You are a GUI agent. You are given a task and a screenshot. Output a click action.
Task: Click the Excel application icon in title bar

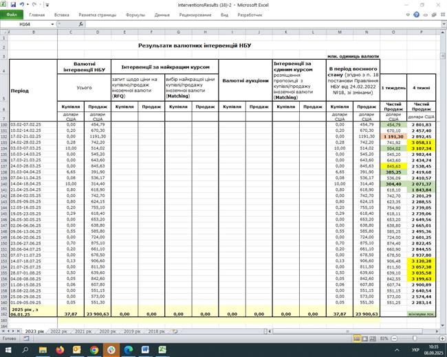(x=4, y=5)
